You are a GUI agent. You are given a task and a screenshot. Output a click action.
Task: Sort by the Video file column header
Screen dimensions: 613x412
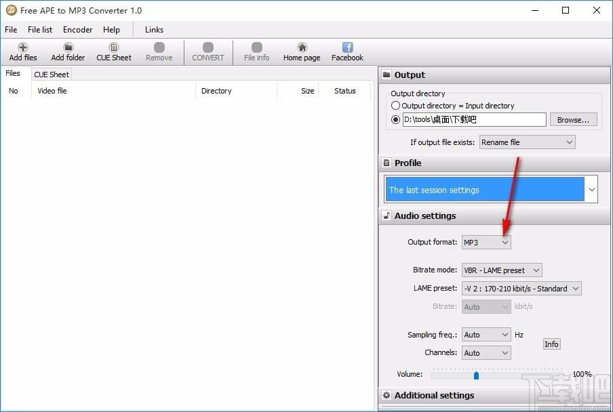tap(113, 91)
